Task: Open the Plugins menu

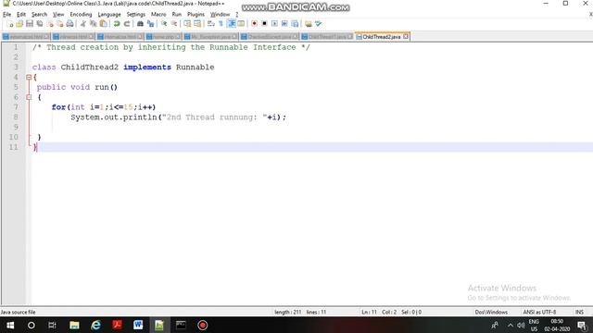Action: (x=196, y=15)
